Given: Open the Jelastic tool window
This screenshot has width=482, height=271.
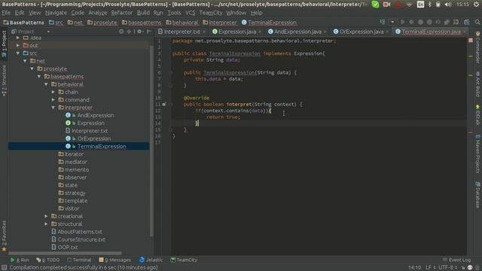Looking at the screenshot, I should coord(151,260).
